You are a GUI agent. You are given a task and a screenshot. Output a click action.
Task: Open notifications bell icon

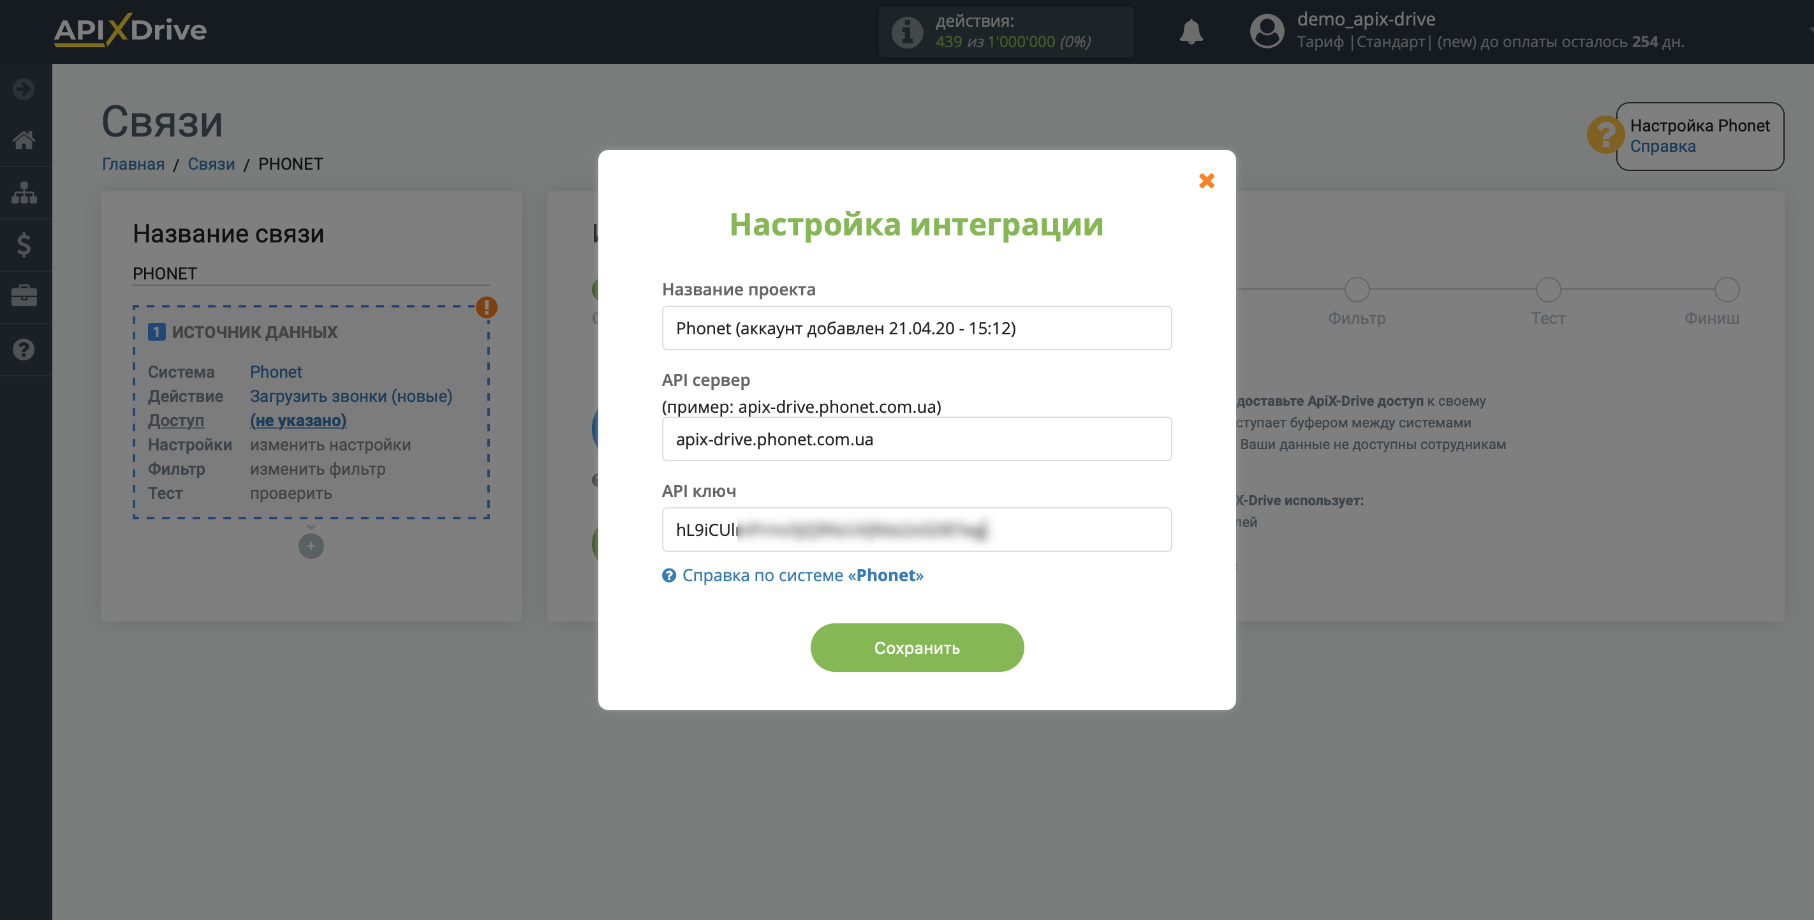(x=1191, y=32)
